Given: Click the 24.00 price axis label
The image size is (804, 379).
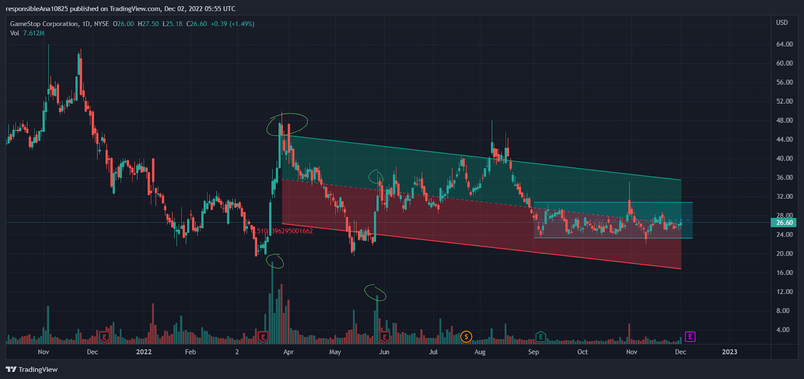Looking at the screenshot, I should point(784,234).
